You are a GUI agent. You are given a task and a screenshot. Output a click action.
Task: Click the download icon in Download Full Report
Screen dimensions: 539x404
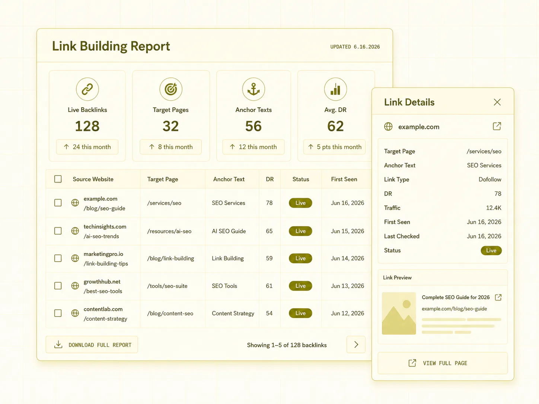pyautogui.click(x=58, y=344)
